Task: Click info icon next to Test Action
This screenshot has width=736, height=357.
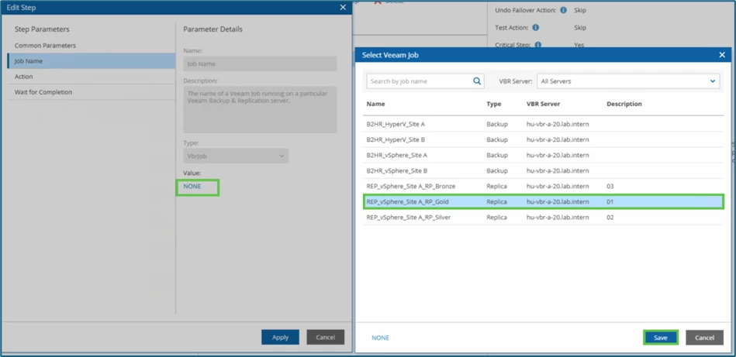Action: click(535, 28)
